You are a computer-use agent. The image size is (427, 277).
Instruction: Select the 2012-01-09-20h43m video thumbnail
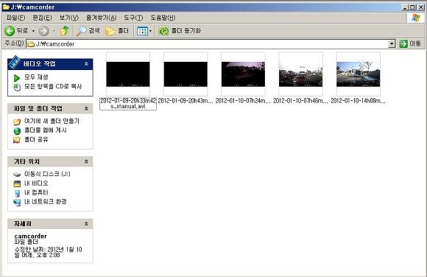[x=186, y=74]
